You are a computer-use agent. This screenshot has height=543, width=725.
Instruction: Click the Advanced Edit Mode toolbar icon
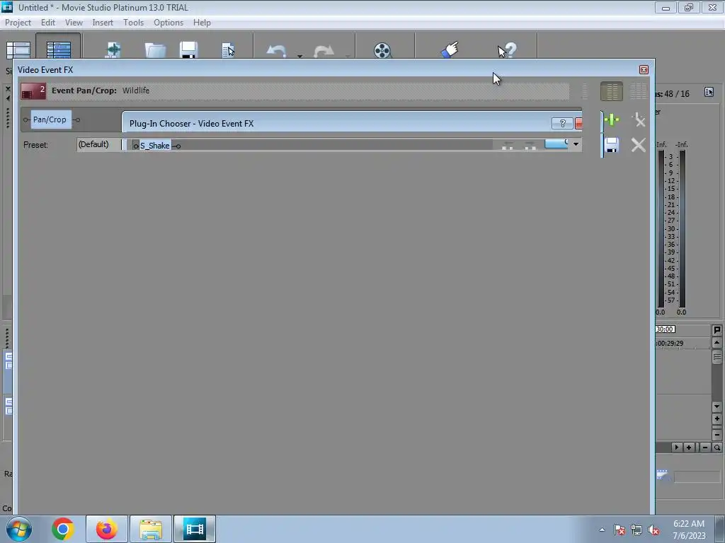coord(58,49)
